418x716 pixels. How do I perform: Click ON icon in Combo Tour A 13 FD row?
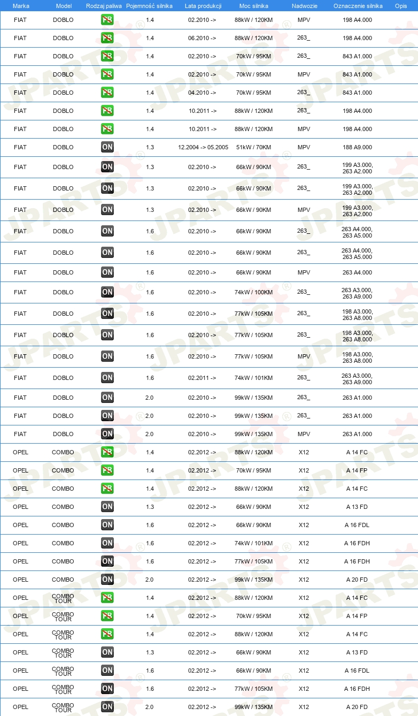tap(107, 652)
